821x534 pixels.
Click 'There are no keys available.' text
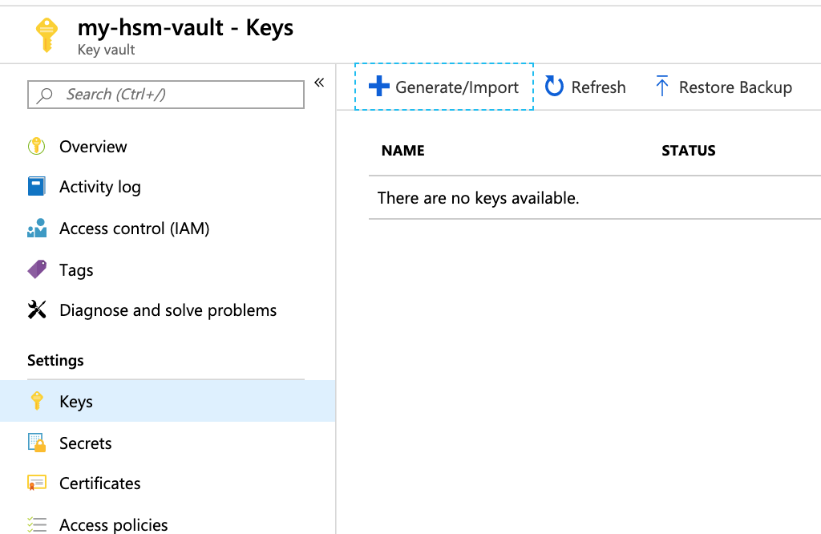[x=478, y=198]
